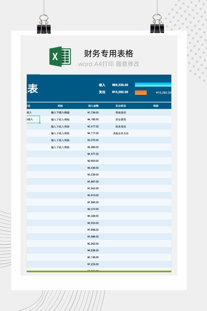Click the 明细 header right of 支出科目

pyautogui.click(x=156, y=106)
